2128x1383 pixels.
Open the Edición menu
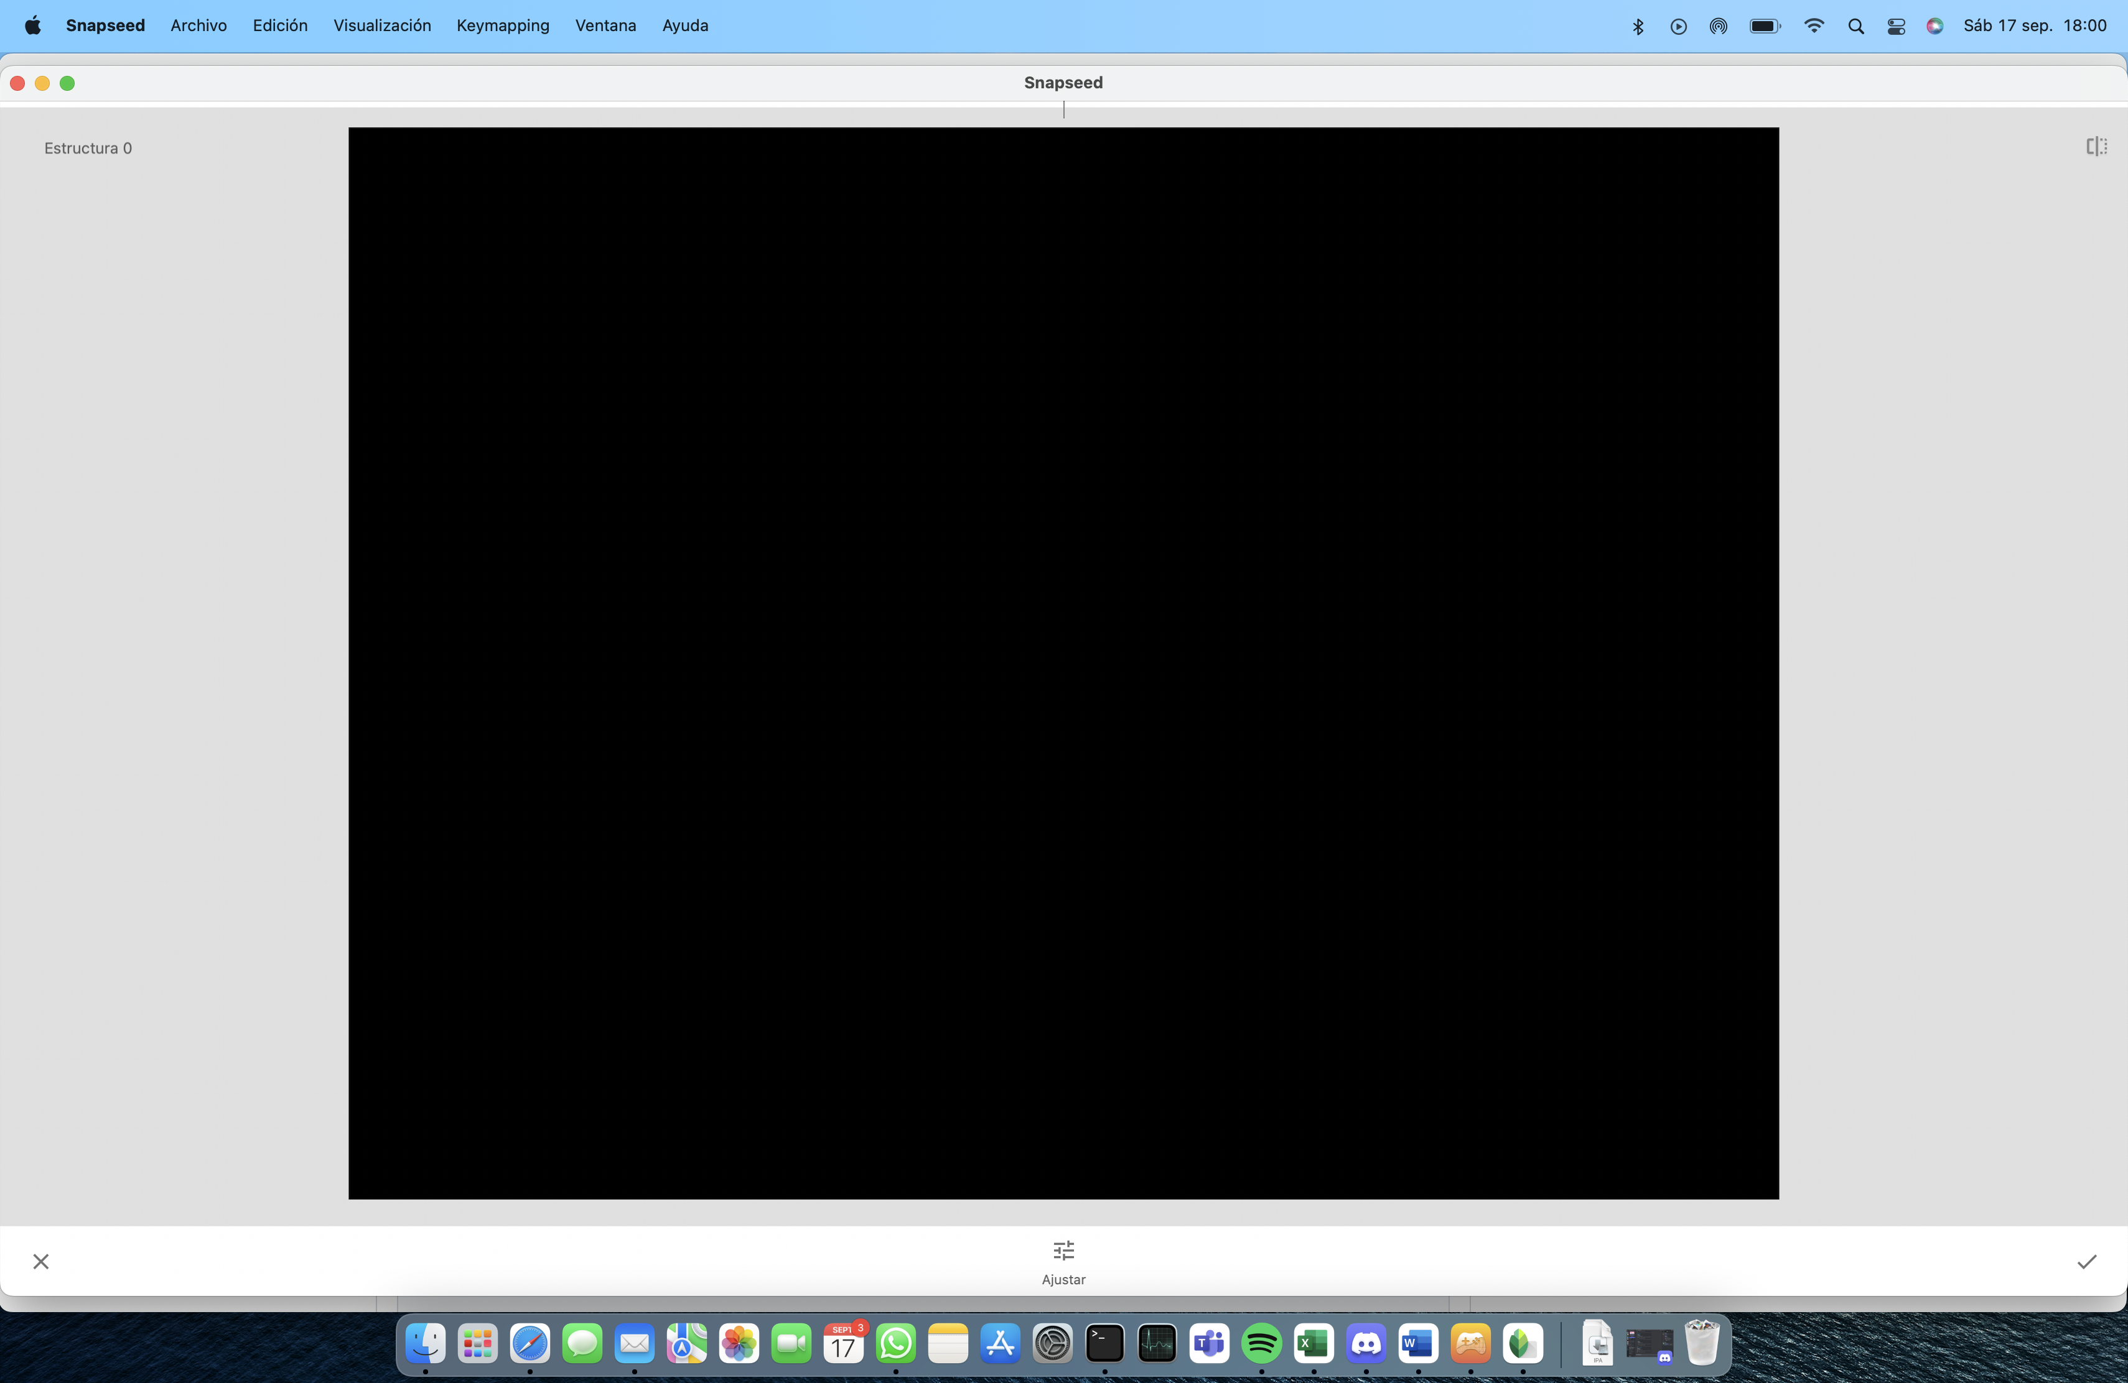pos(280,26)
